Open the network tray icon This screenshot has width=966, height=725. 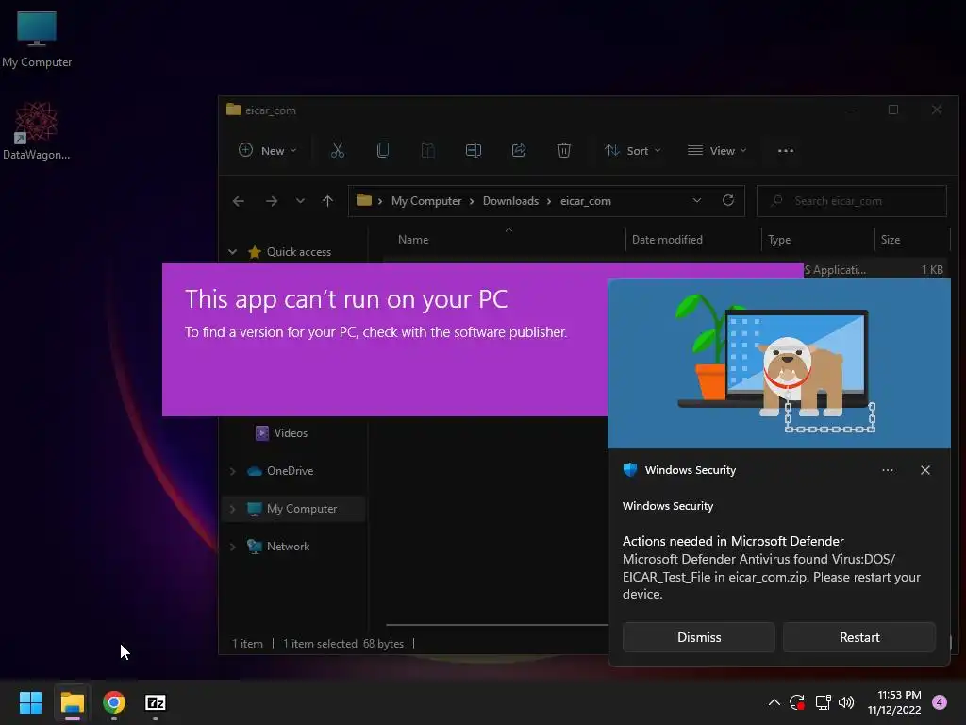pyautogui.click(x=823, y=702)
